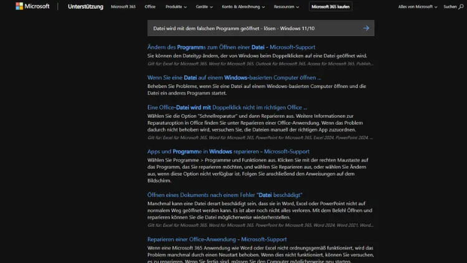Open Reparieren einer Office-Anwendung result
This screenshot has height=263, width=467.
(x=217, y=239)
